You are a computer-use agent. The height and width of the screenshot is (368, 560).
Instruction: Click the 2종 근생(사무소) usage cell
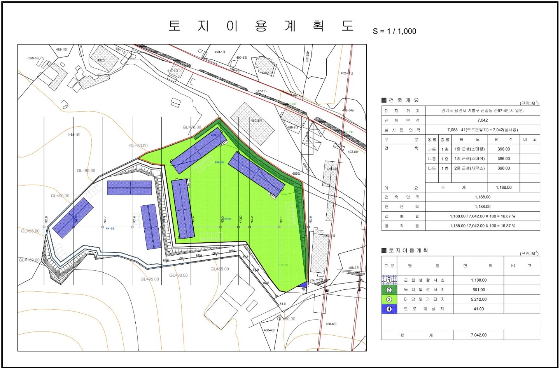click(469, 168)
